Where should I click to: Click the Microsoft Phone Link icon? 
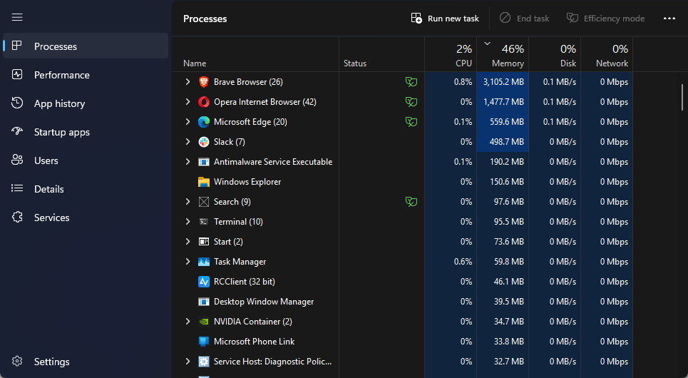[x=204, y=342]
